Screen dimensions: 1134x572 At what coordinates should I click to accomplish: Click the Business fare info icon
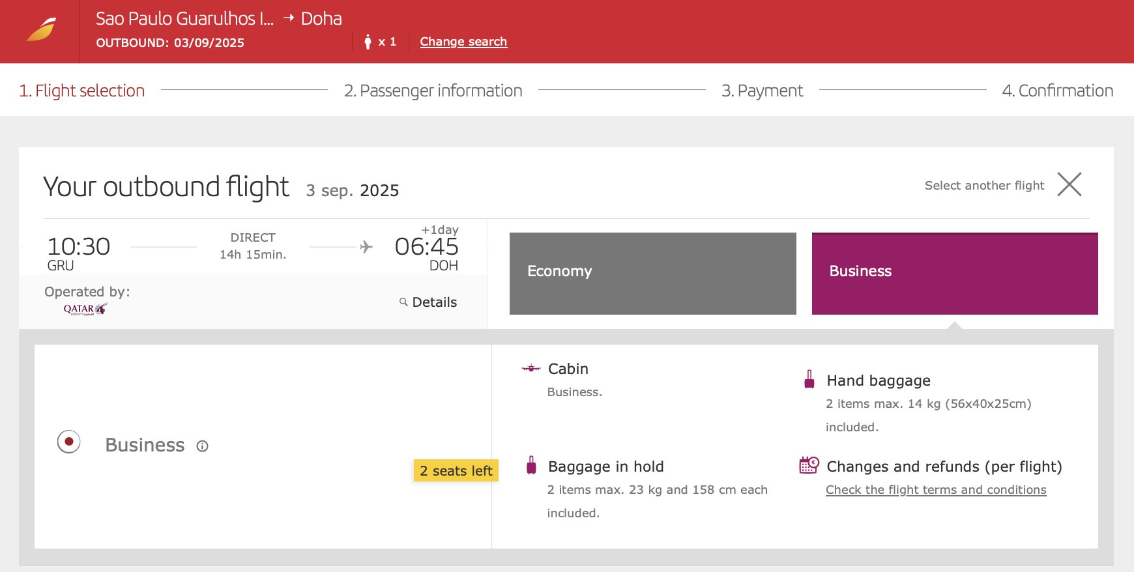point(202,446)
